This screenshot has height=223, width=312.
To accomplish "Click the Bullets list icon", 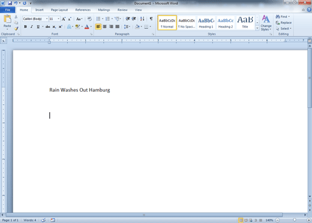I will tap(98, 19).
